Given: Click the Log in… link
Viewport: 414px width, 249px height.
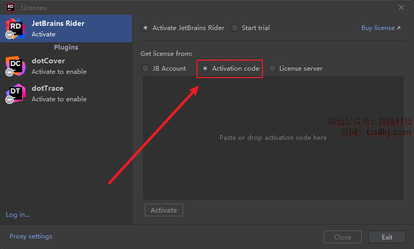Looking at the screenshot, I should click(x=18, y=215).
